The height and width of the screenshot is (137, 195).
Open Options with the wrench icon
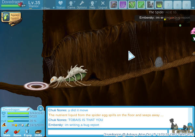(x=82, y=4)
